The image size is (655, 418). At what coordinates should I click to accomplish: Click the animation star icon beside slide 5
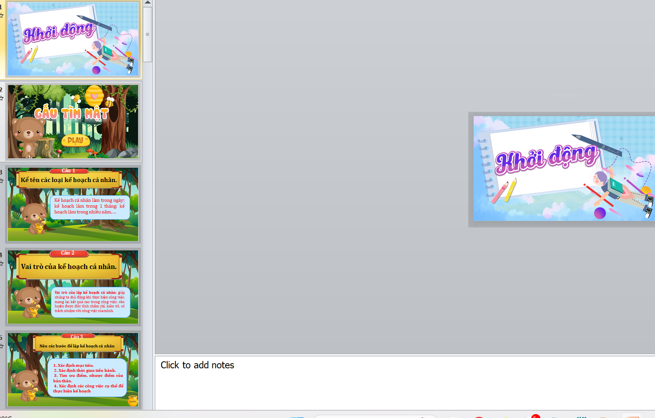point(2,346)
